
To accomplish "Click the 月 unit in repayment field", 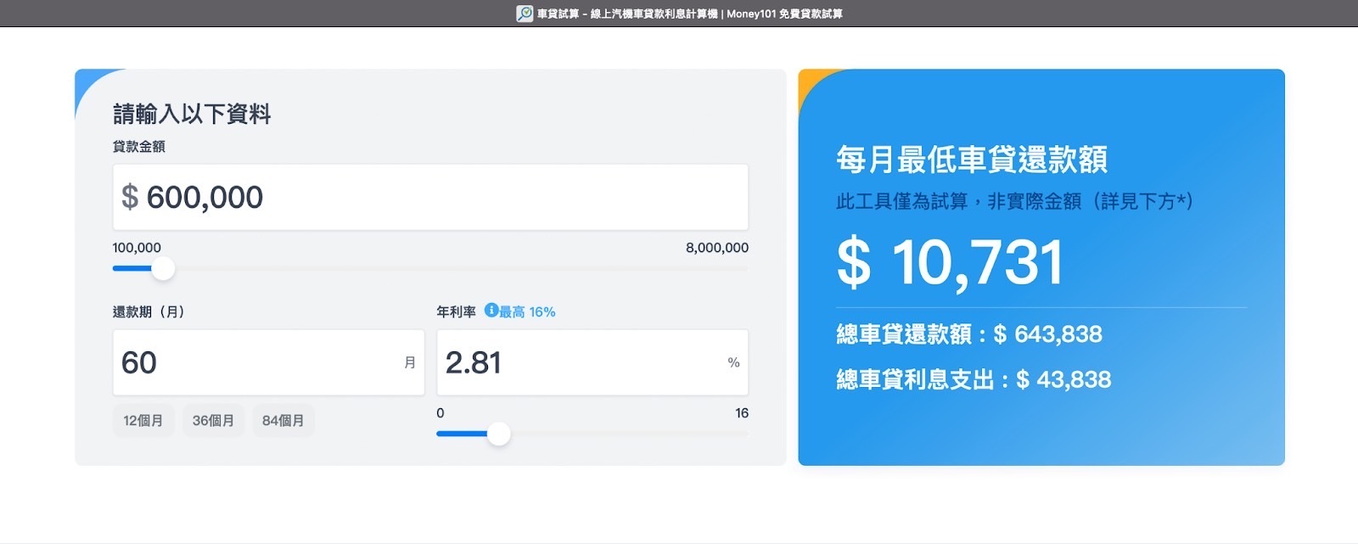I will (x=410, y=362).
